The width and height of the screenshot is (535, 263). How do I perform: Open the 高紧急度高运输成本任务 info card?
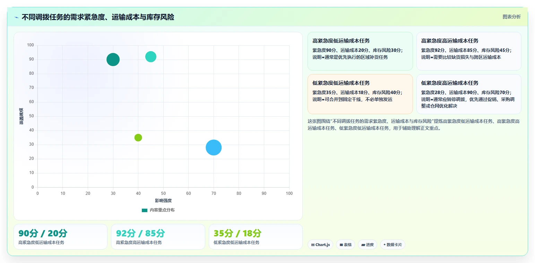tap(469, 51)
